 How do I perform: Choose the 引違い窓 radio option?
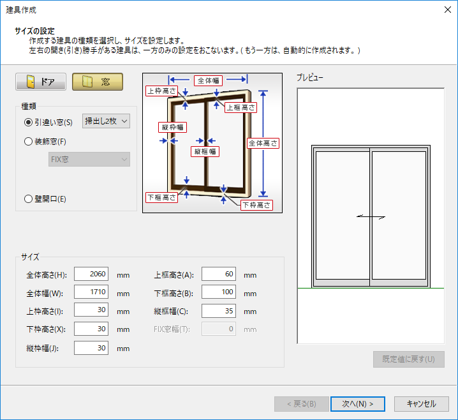point(28,122)
